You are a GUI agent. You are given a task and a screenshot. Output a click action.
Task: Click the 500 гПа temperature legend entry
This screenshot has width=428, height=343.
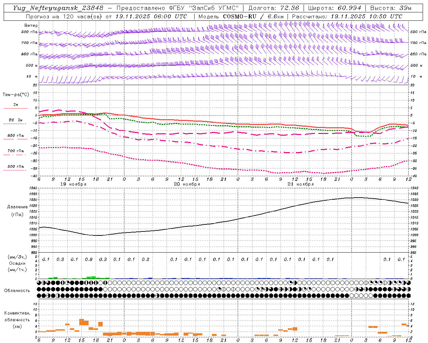[15, 167]
